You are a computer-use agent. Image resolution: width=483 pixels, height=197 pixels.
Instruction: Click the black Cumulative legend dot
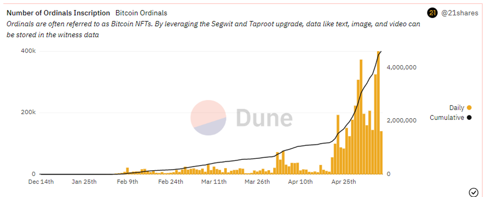pyautogui.click(x=469, y=117)
